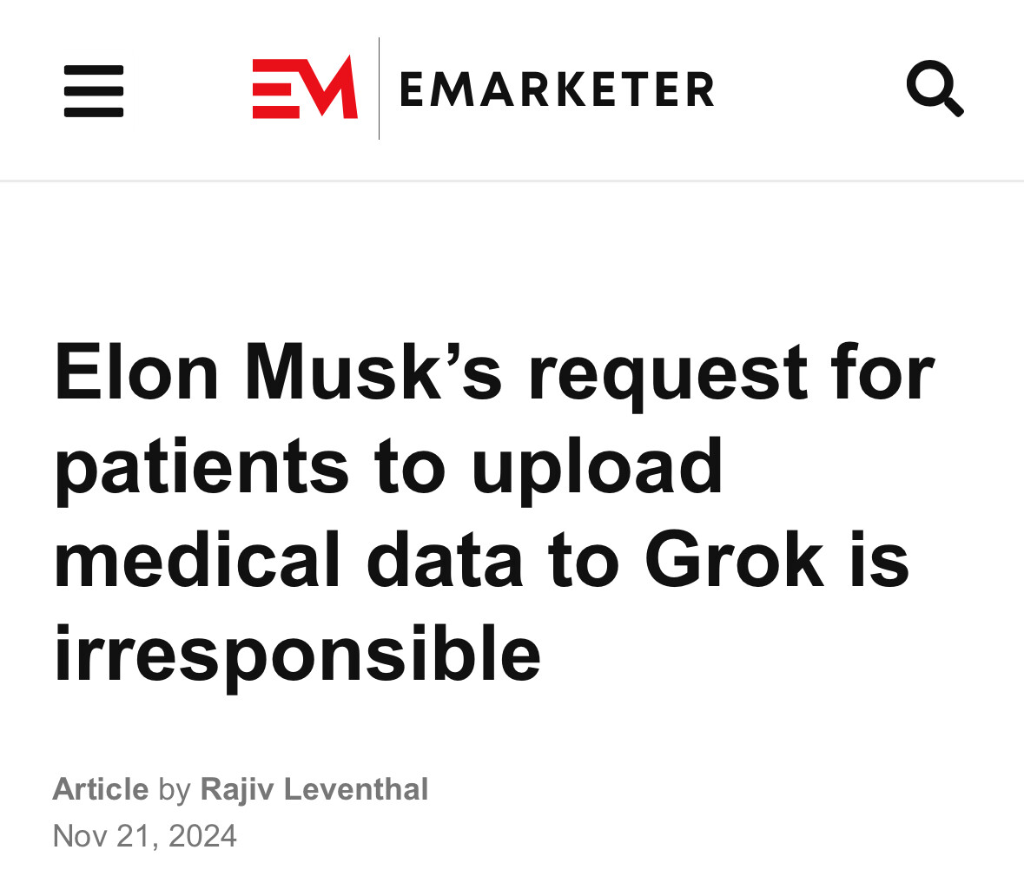The width and height of the screenshot is (1024, 896).
Task: Click the word request in headline
Action: click(x=669, y=378)
